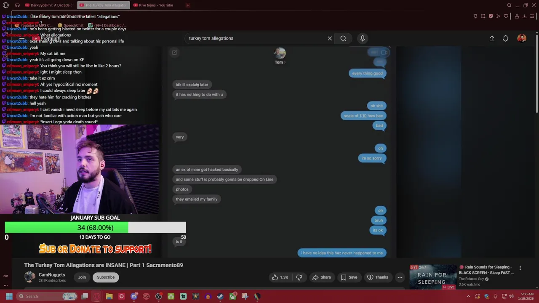
Task: Click the Windows taskbar Search box
Action: click(48, 296)
